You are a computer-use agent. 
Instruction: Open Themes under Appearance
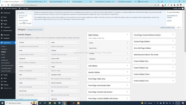pos(3,46)
